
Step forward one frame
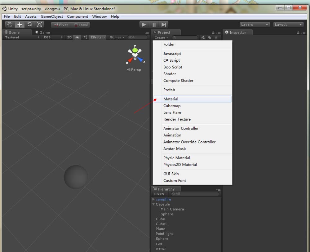point(163,24)
